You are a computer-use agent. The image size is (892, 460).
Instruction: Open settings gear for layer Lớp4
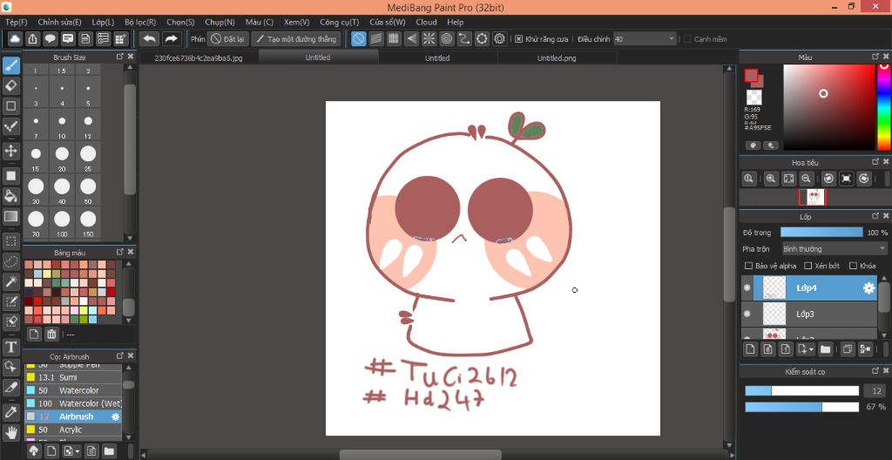868,288
